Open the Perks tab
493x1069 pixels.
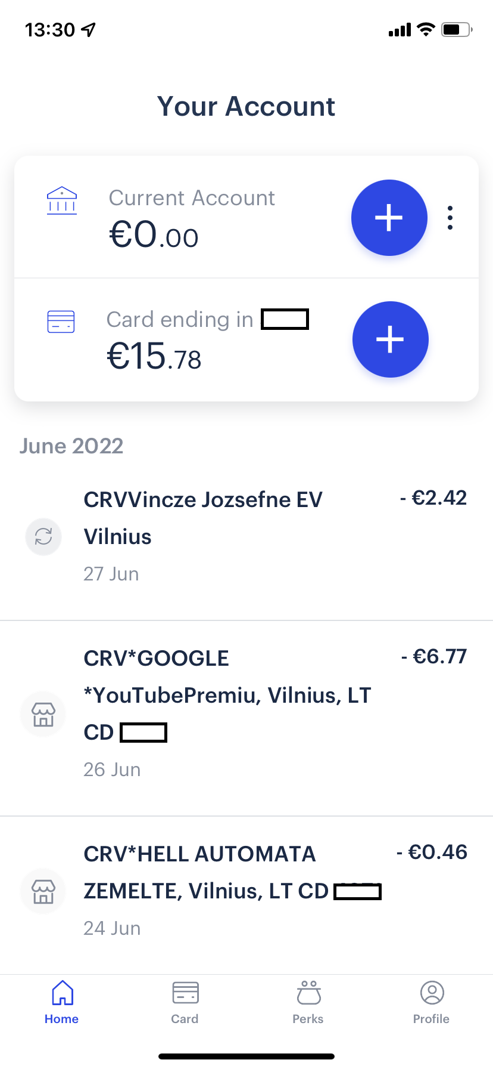(308, 1002)
